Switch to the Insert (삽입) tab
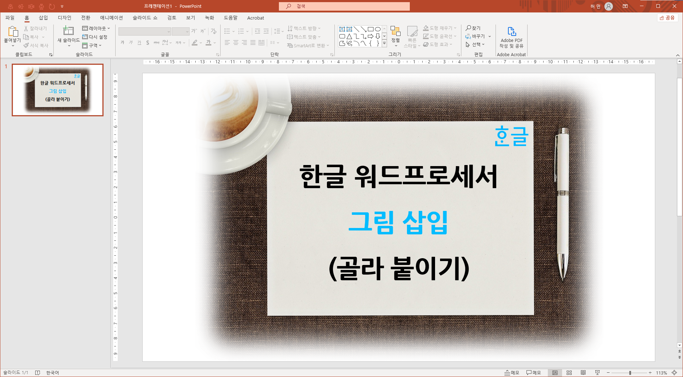 coord(43,18)
